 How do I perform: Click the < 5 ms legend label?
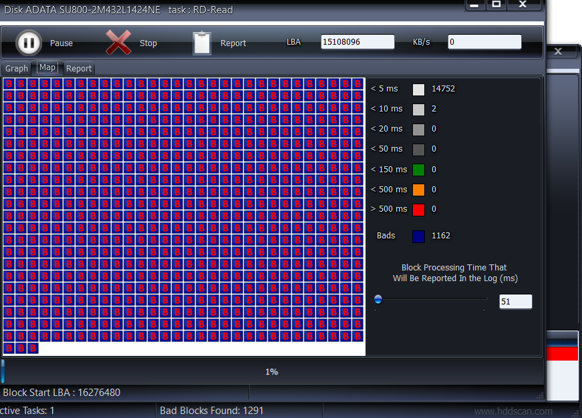pos(384,89)
